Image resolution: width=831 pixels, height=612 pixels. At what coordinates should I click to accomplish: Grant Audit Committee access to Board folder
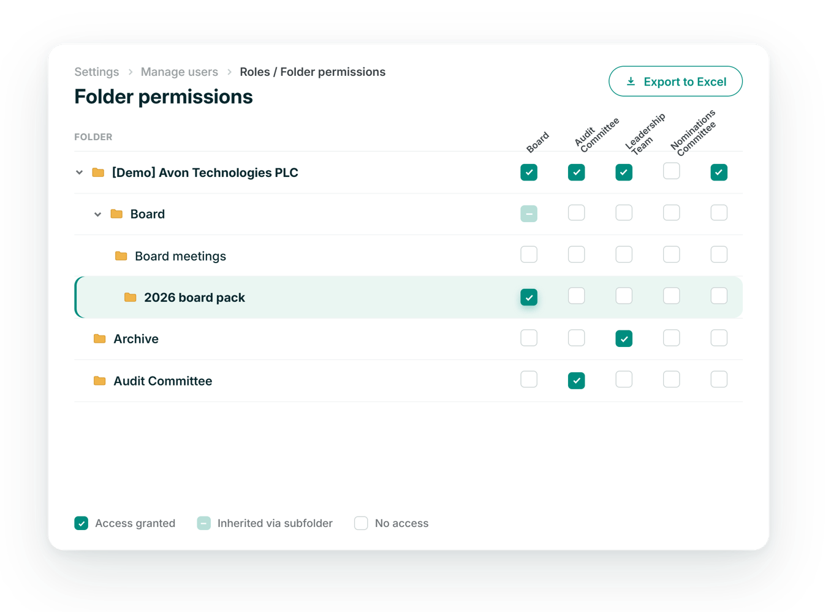tap(576, 212)
